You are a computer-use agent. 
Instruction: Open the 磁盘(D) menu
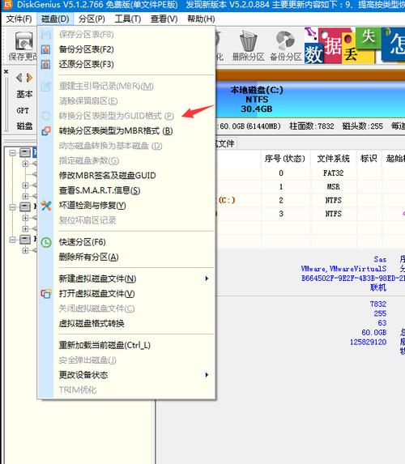coord(55,19)
